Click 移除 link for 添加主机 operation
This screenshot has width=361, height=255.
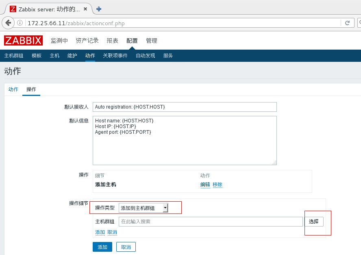(x=217, y=185)
